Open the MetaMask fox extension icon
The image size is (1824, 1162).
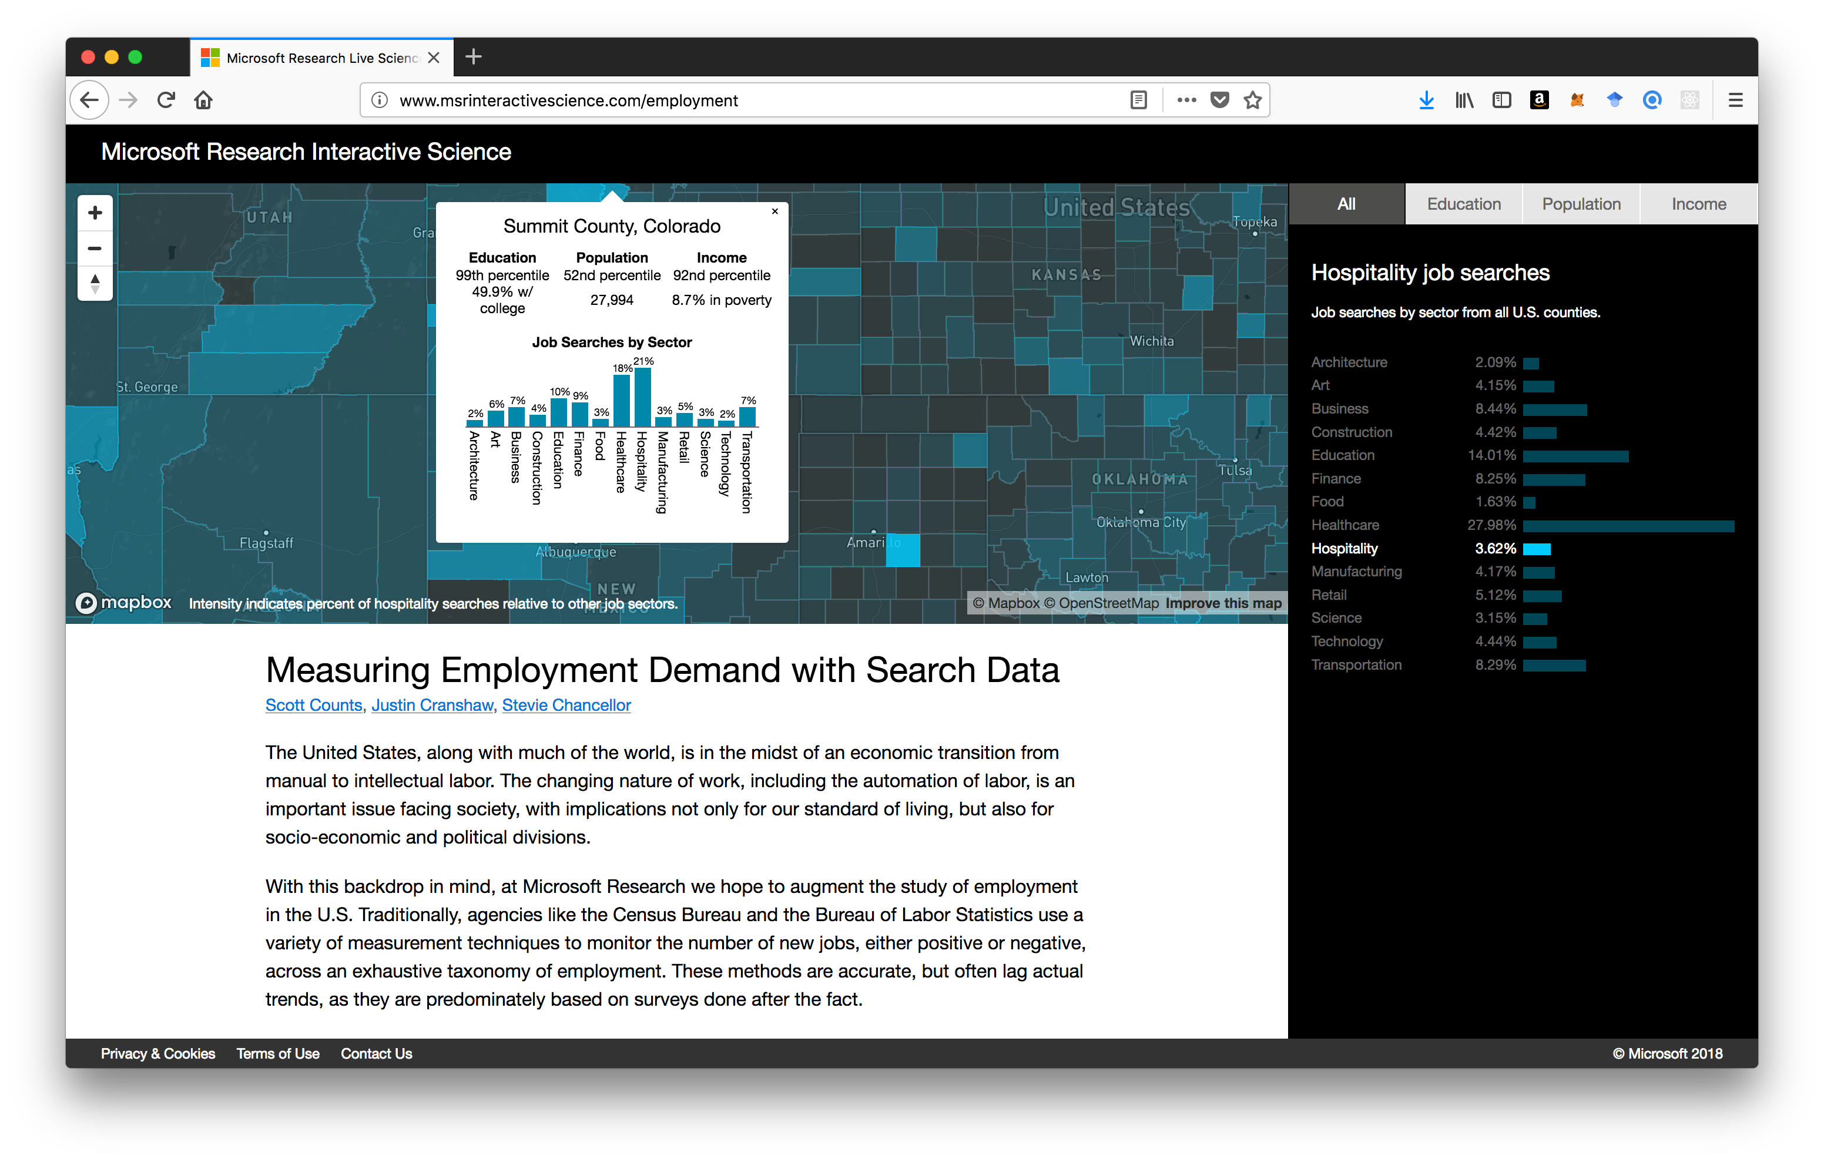[1577, 99]
